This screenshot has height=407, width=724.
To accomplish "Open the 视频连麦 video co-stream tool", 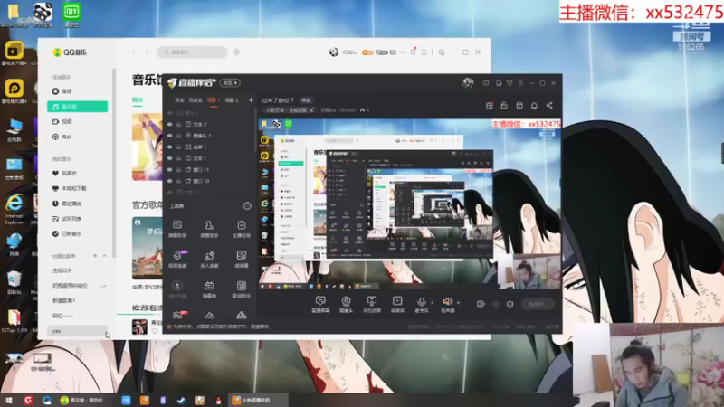I will pos(177,260).
